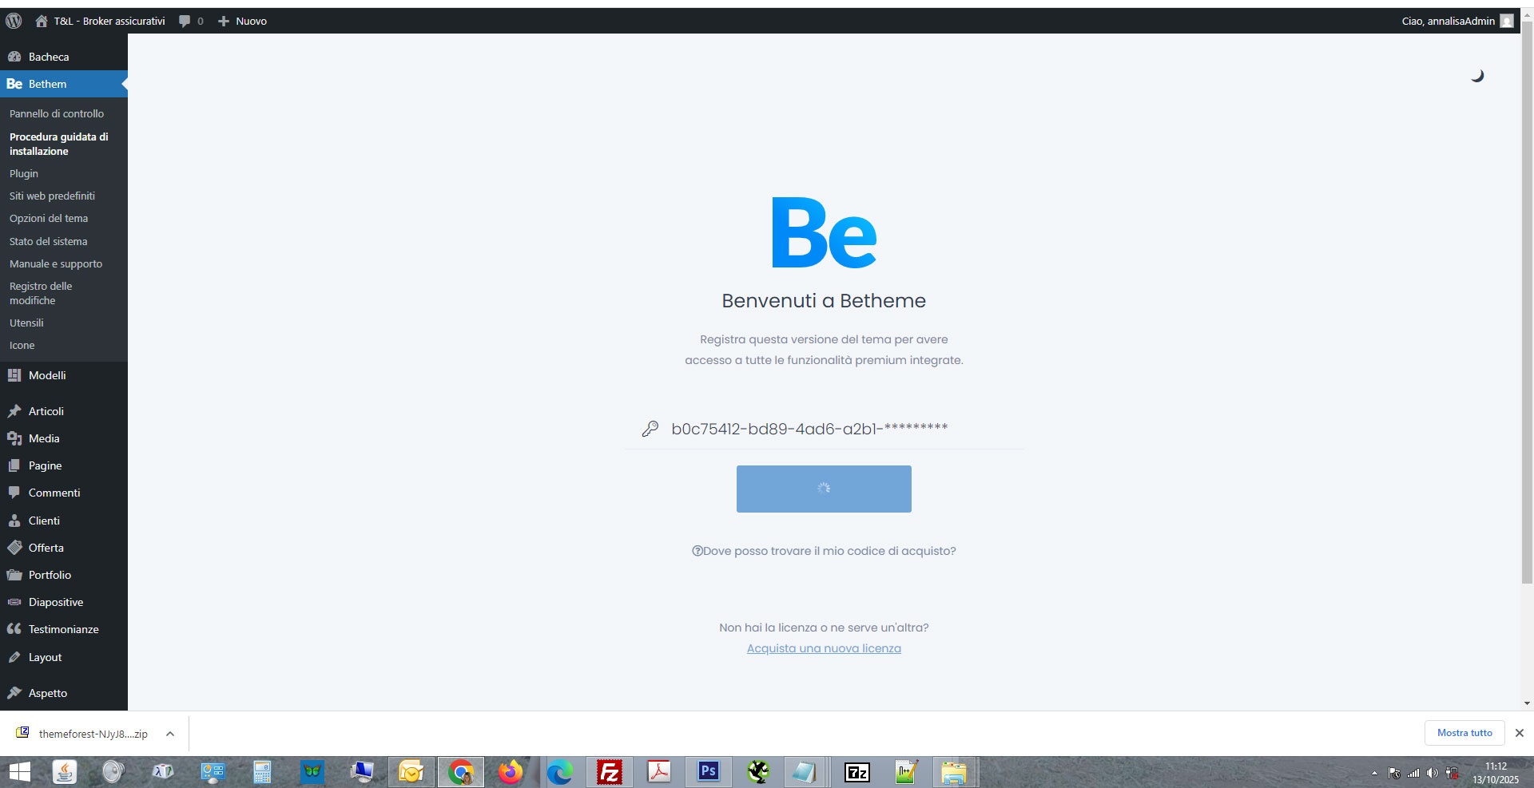Open Photoshop from the taskbar
The width and height of the screenshot is (1534, 788).
coord(708,772)
